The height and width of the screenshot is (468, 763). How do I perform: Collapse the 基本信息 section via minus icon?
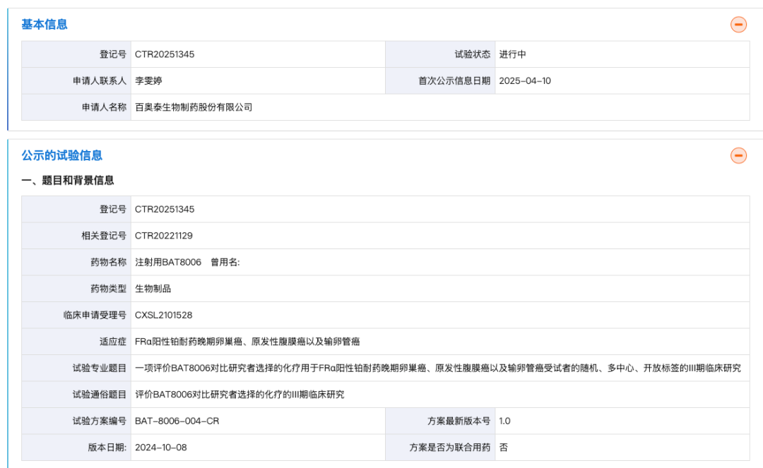[738, 23]
